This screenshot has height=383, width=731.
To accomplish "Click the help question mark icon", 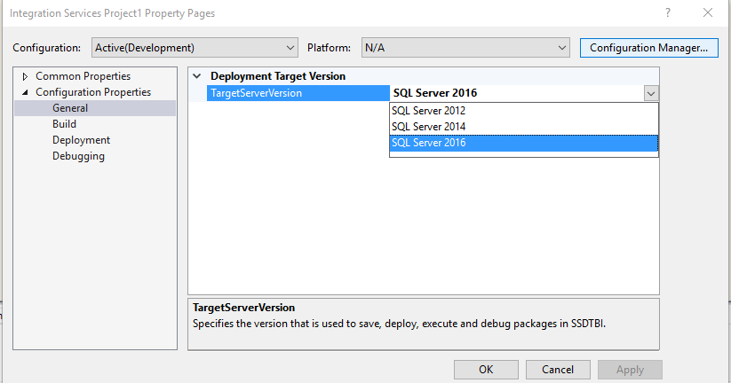I will 667,13.
